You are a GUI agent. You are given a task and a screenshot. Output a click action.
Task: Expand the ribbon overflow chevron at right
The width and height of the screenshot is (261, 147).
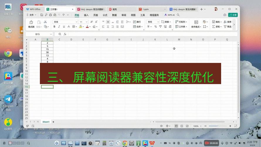tap(234, 24)
